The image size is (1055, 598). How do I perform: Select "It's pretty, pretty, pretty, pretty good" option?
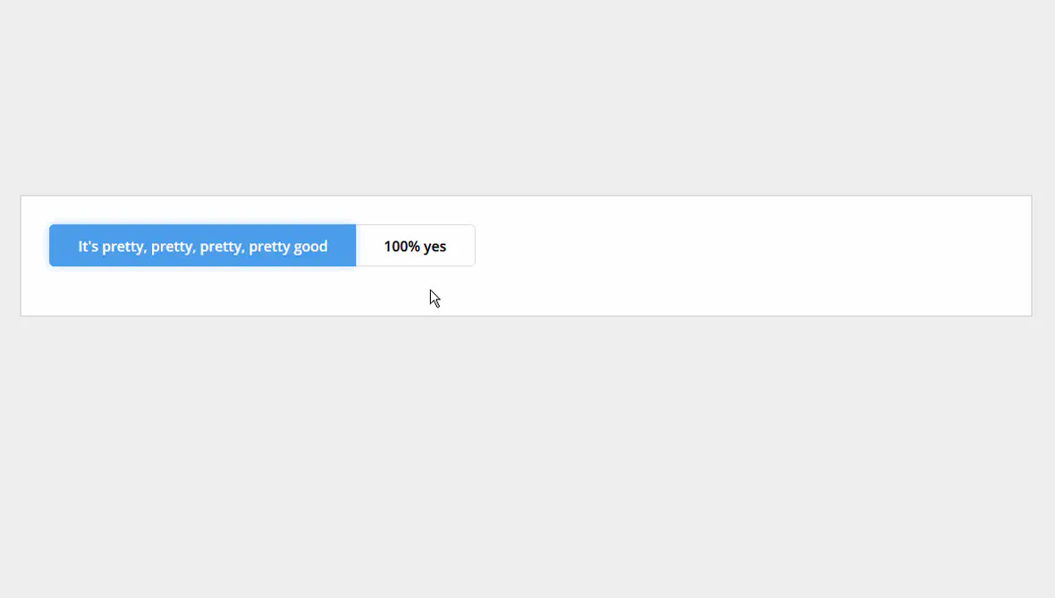click(x=203, y=246)
